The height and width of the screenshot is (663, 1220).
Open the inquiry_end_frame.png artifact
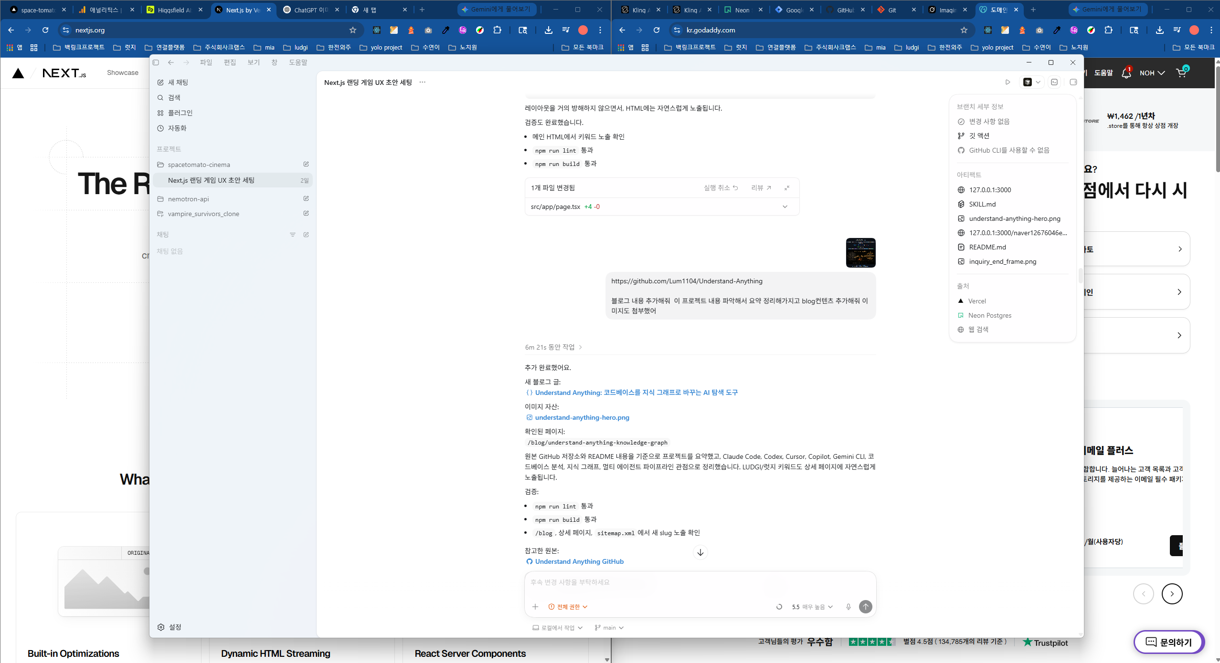[x=997, y=261]
